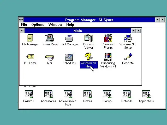167x125 pixels.
Task: Click the Administrative Tools label text
Action: (x=68, y=103)
